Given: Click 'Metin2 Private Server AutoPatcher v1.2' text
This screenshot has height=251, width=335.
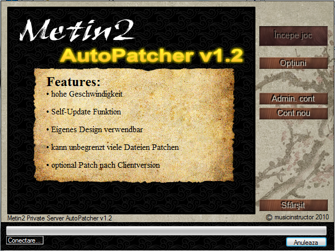Looking at the screenshot, I should click(x=60, y=218).
